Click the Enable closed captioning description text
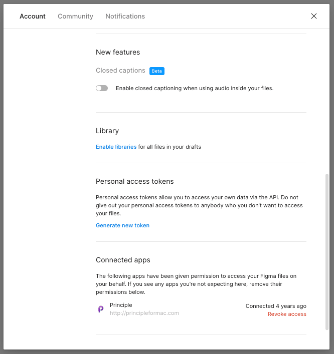Screen dimensions: 334x354 coord(195,88)
